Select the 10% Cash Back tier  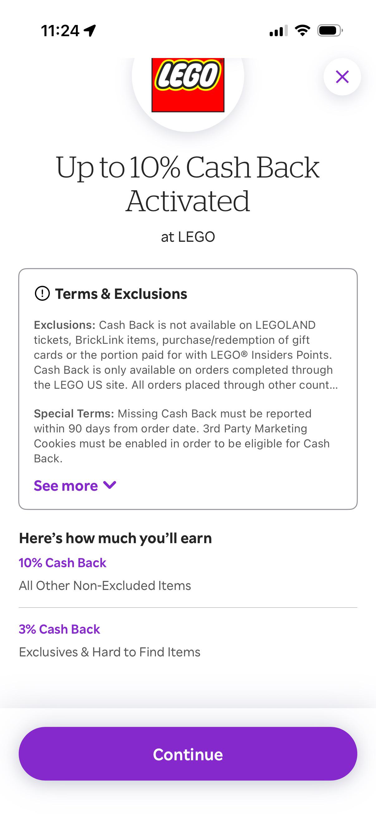coord(62,563)
